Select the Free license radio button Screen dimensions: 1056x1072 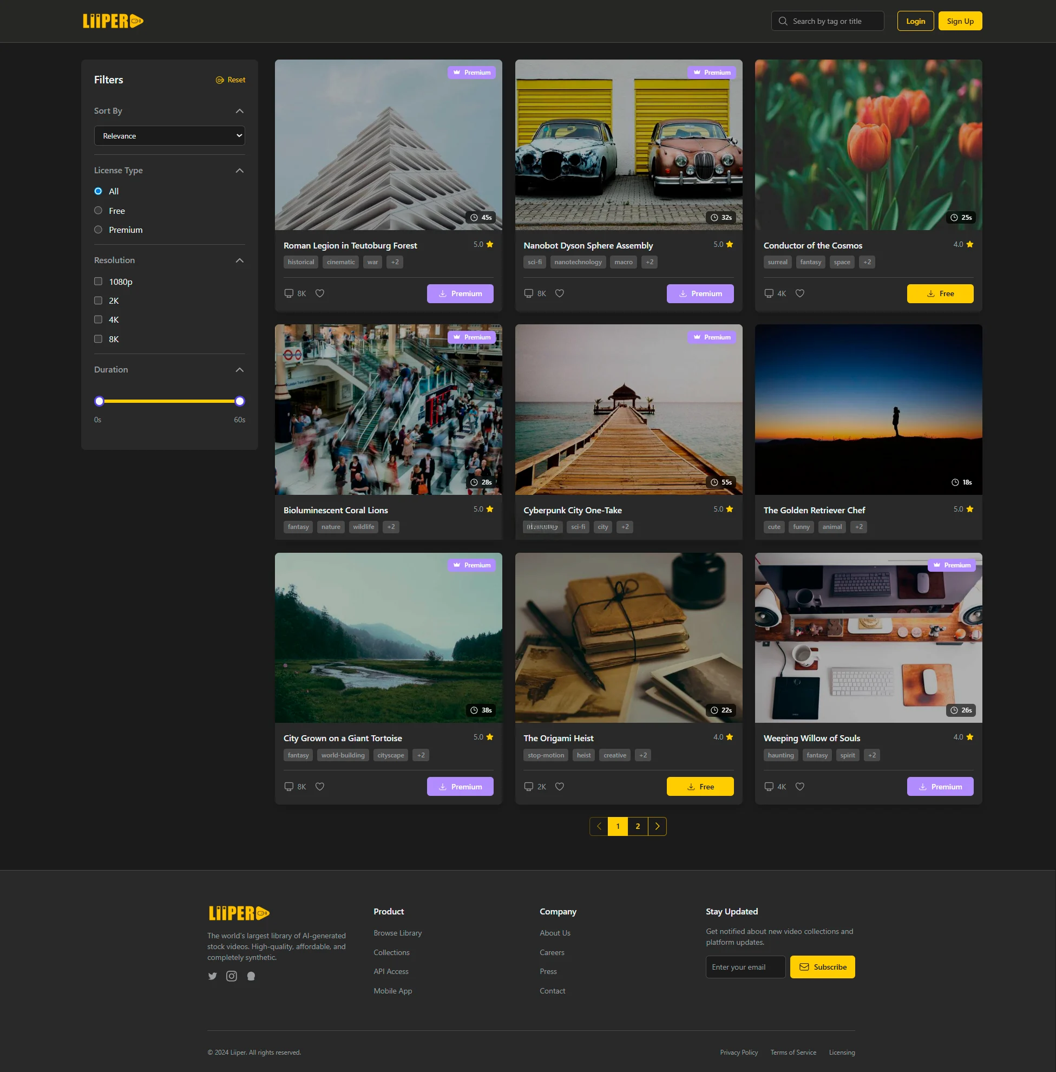[98, 210]
